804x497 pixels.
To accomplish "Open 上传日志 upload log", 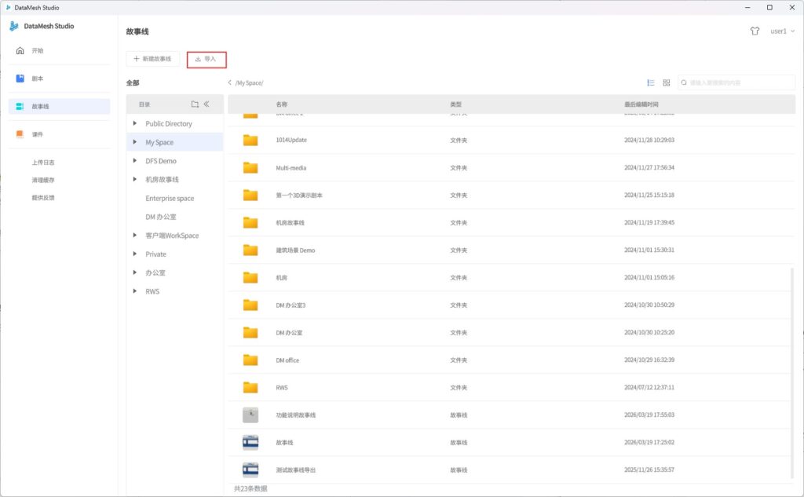I will (43, 163).
